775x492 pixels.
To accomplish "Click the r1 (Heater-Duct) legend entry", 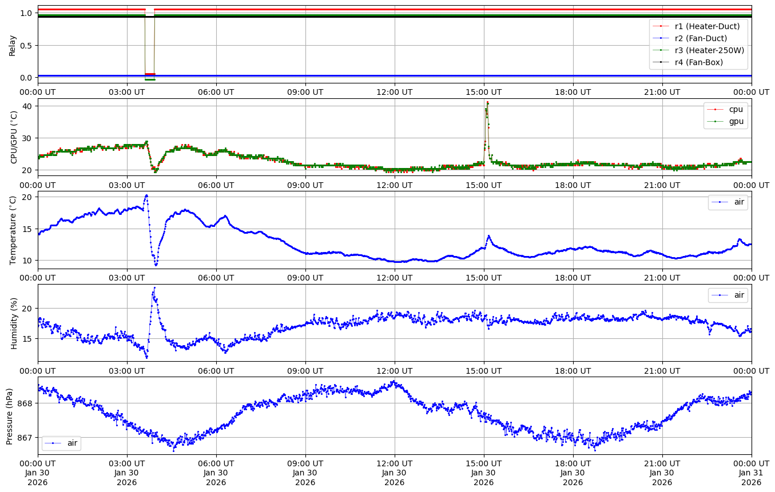I will pyautogui.click(x=707, y=26).
